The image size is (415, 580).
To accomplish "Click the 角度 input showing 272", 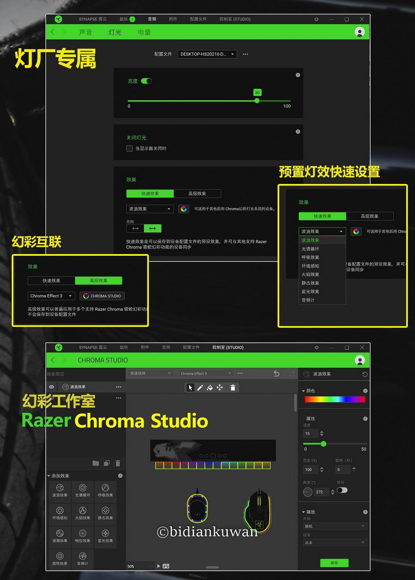I will [x=322, y=492].
